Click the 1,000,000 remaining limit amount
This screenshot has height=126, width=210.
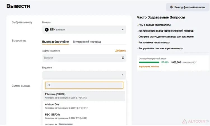click(176, 62)
